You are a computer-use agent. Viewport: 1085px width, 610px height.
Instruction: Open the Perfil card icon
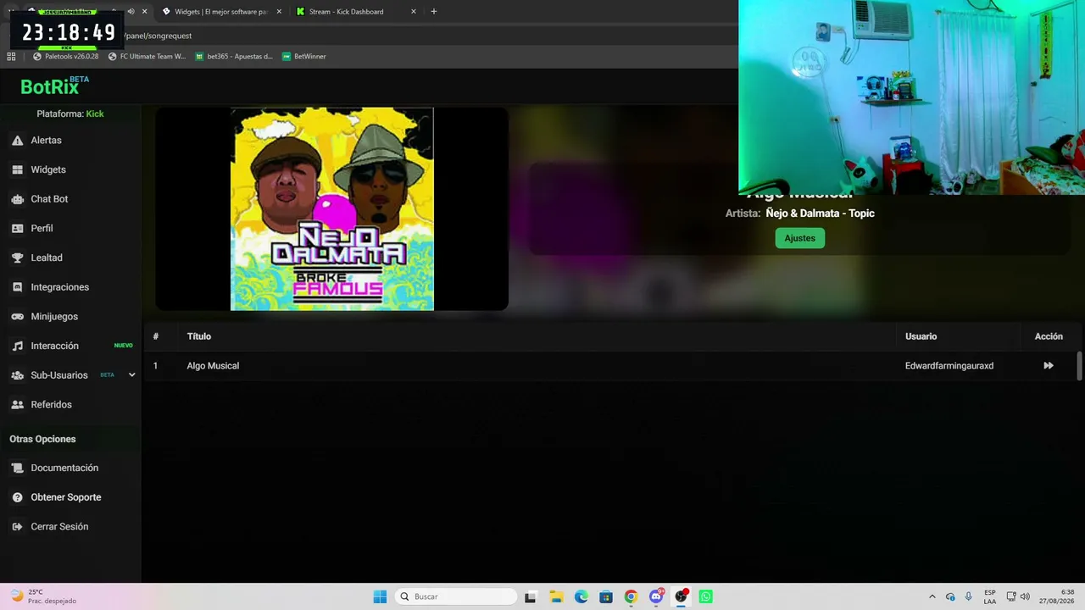click(x=17, y=229)
